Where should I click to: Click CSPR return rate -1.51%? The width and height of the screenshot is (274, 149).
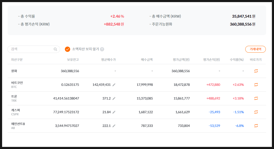coord(238,112)
